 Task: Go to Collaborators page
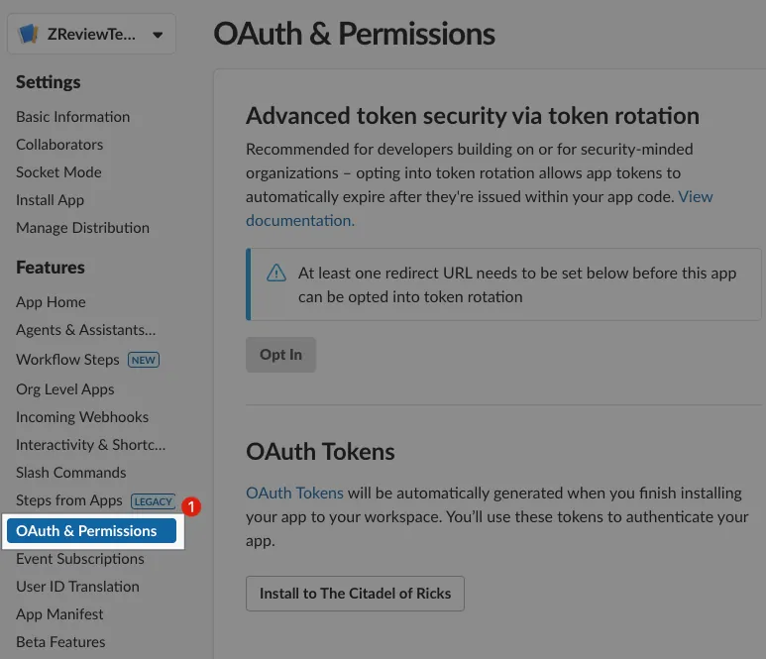[x=59, y=145]
